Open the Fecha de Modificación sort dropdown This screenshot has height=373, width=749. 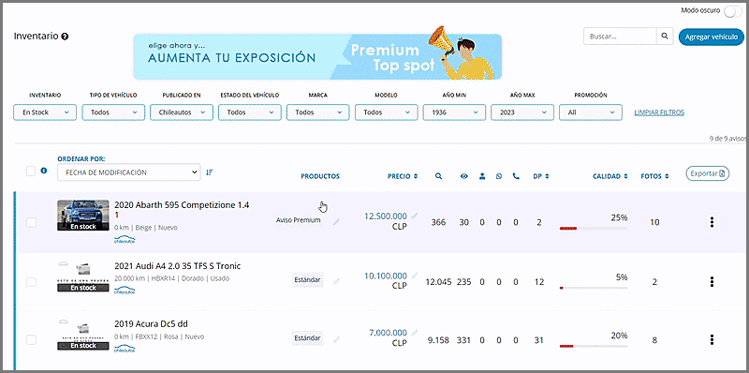click(128, 172)
